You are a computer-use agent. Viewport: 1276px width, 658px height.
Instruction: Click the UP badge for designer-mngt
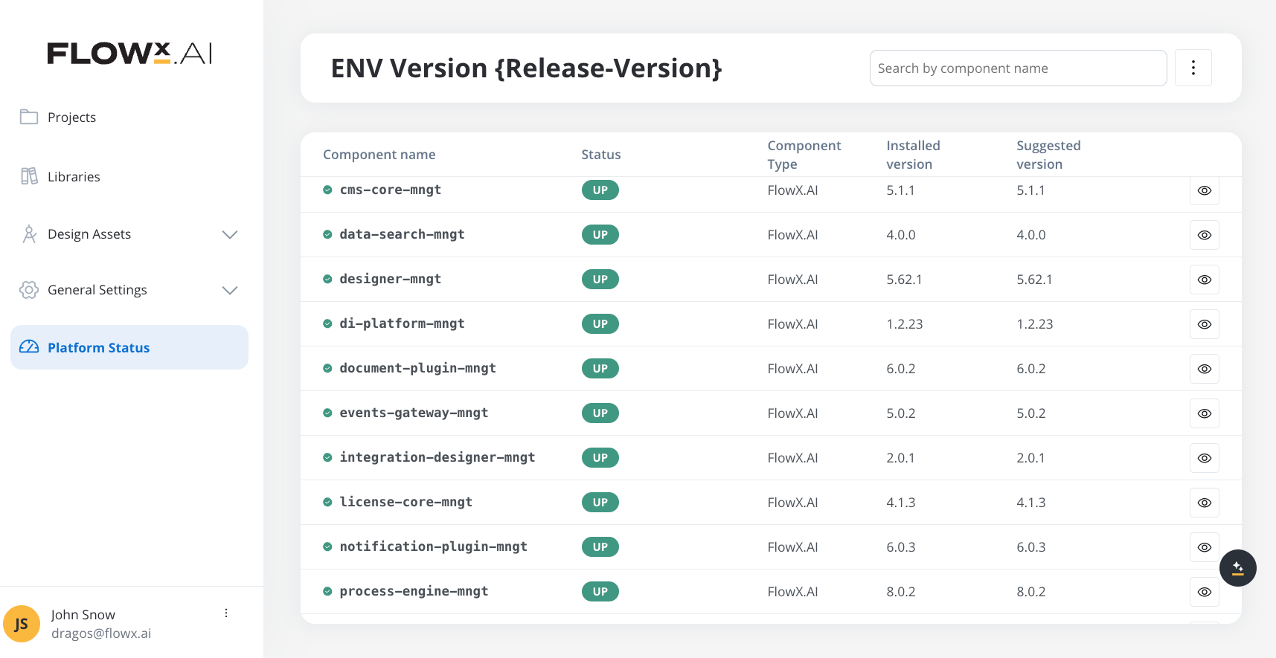[x=600, y=280]
